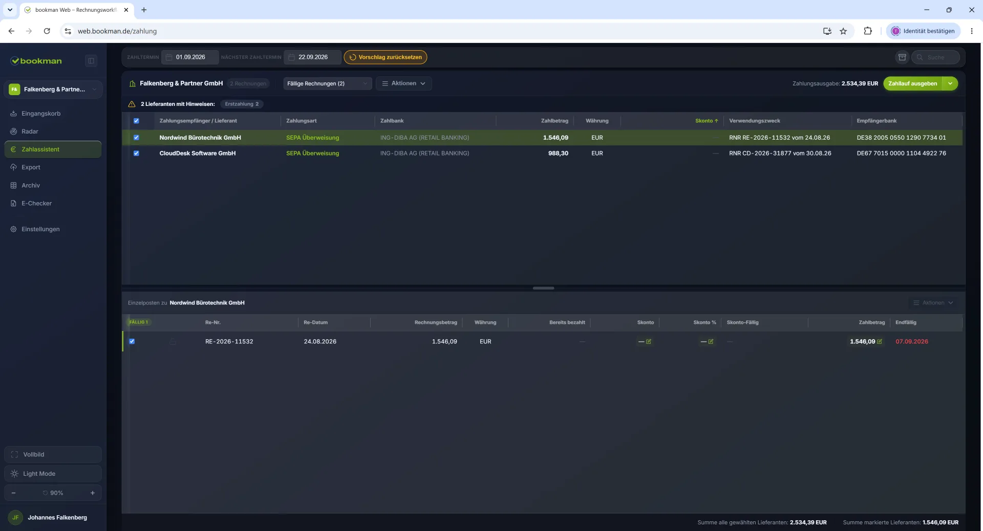The width and height of the screenshot is (983, 531).
Task: Open Einstellungen settings
Action: pos(53,229)
